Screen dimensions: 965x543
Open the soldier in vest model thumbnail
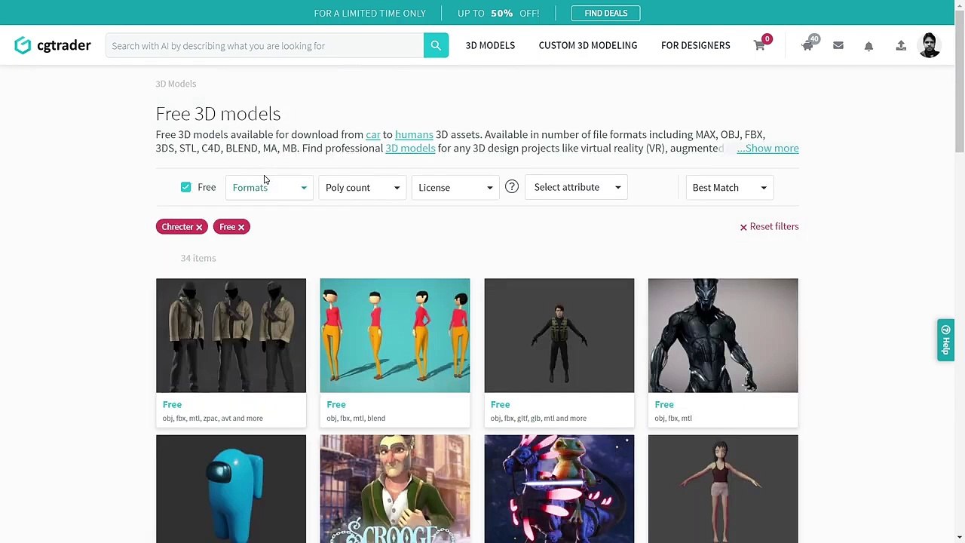tap(559, 336)
